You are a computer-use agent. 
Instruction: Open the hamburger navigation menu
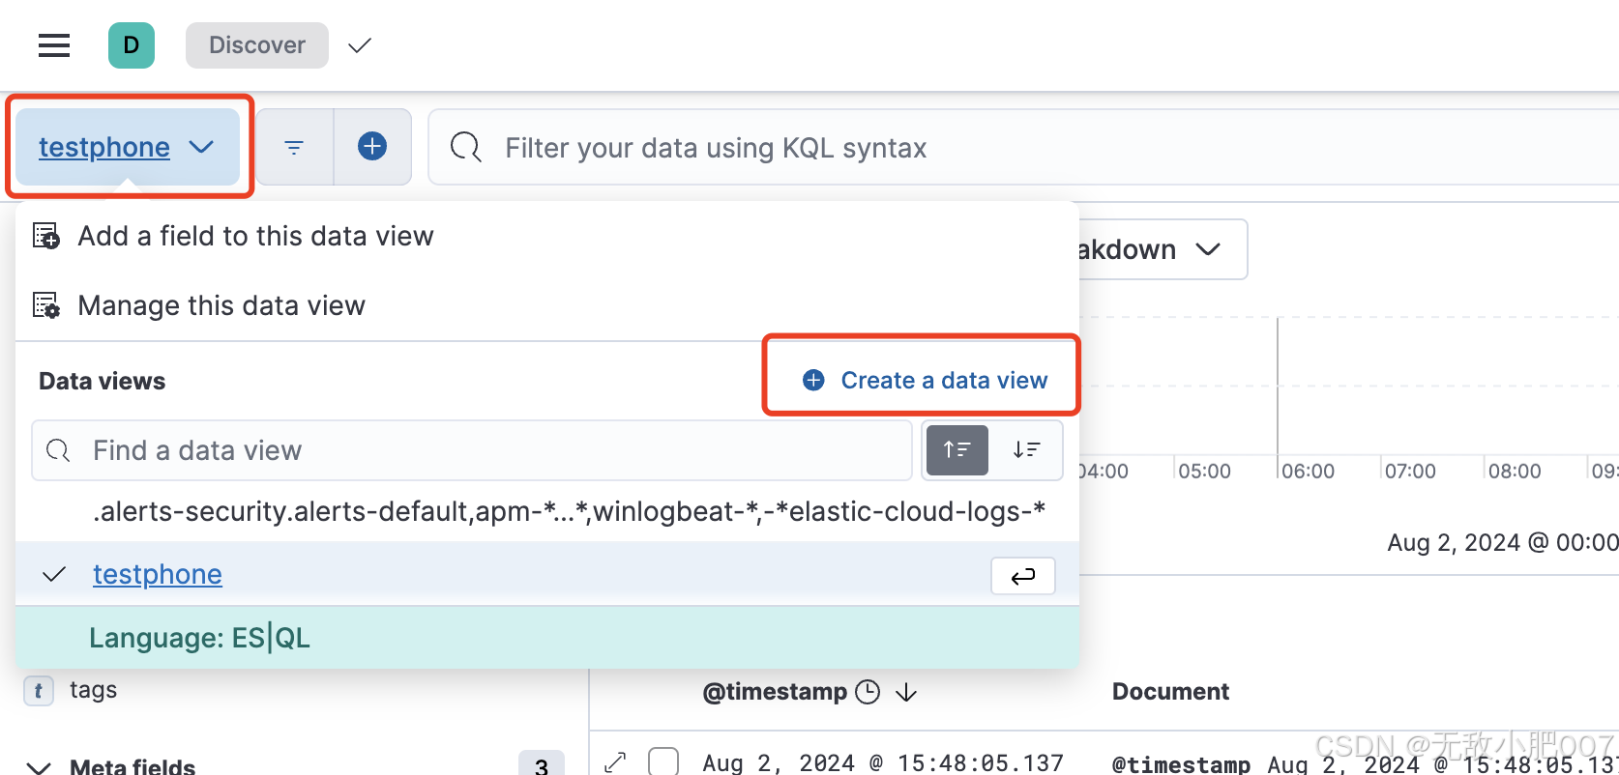[54, 45]
